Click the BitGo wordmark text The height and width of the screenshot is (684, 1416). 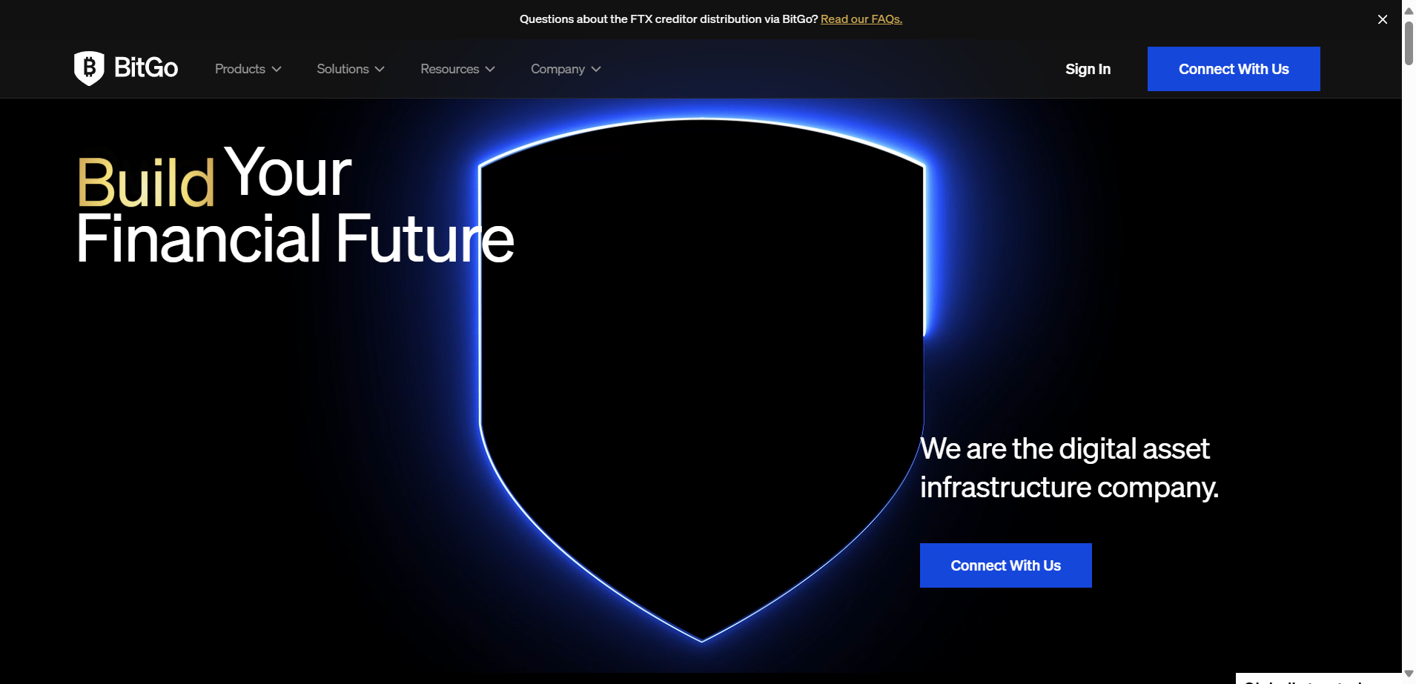coord(146,68)
